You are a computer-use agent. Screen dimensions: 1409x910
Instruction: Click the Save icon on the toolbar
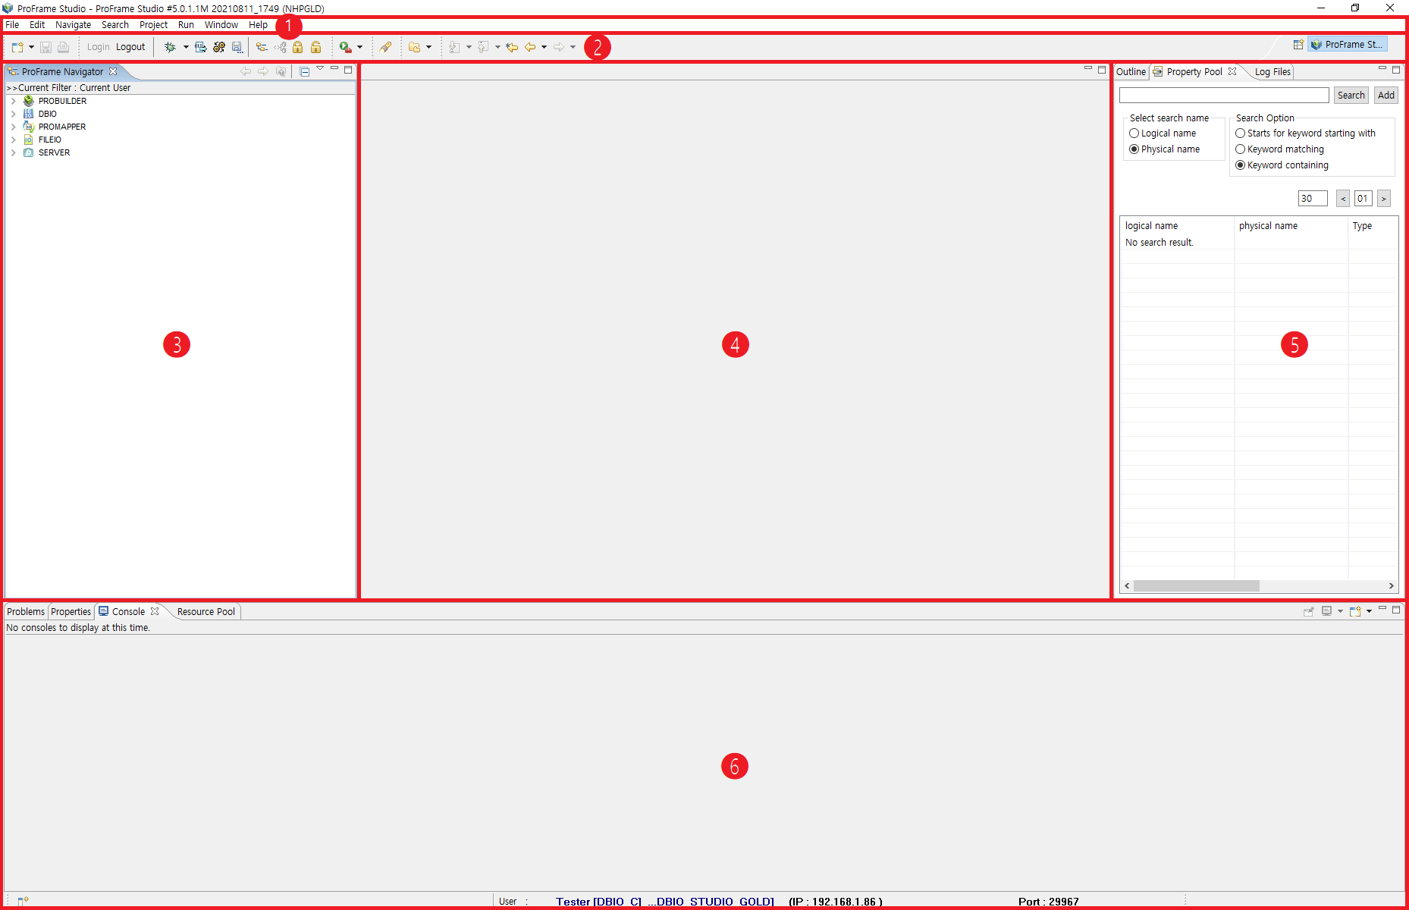46,47
